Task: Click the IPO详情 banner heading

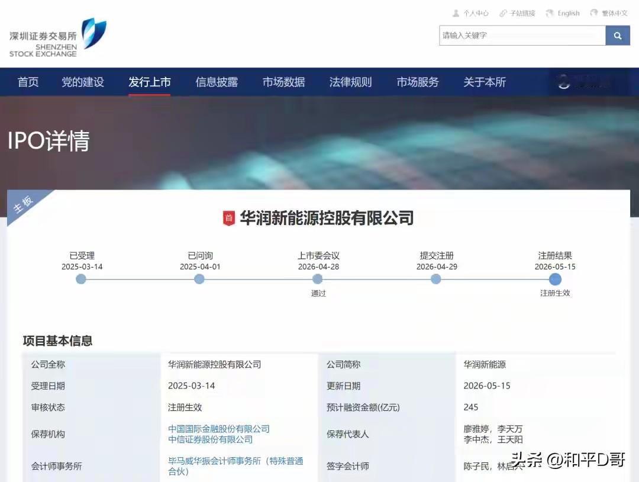Action: point(49,141)
